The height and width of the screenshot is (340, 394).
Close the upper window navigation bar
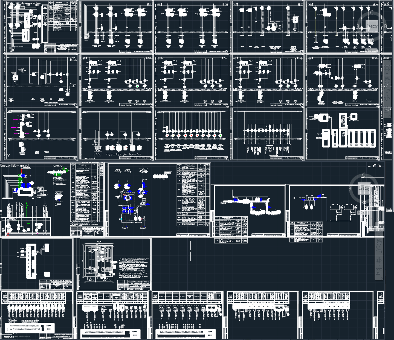(390, 61)
